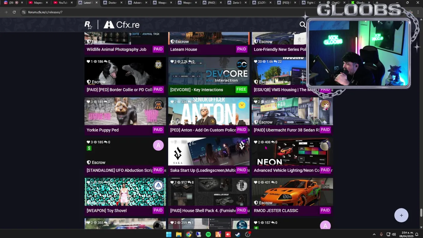Screen dimensions: 423x238
Task: Go forward with the browser arrow
Action: (6, 12)
